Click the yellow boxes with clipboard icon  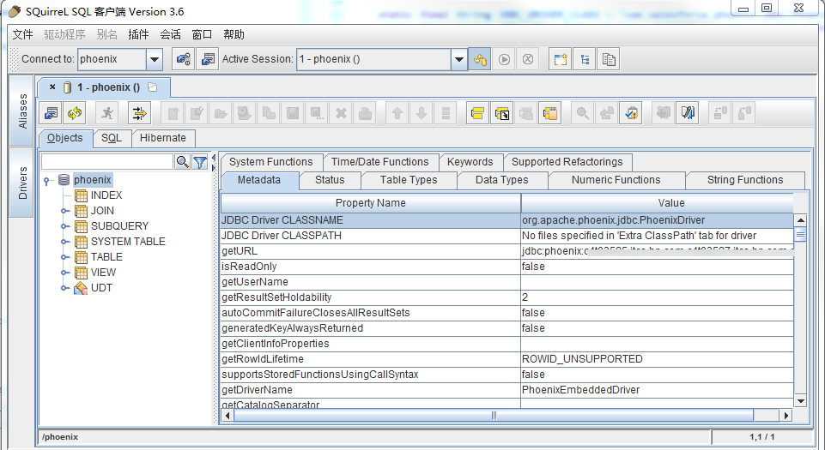click(550, 113)
